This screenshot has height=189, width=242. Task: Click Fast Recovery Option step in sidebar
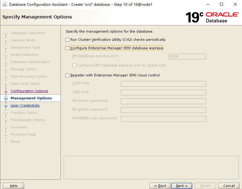[x=28, y=76]
